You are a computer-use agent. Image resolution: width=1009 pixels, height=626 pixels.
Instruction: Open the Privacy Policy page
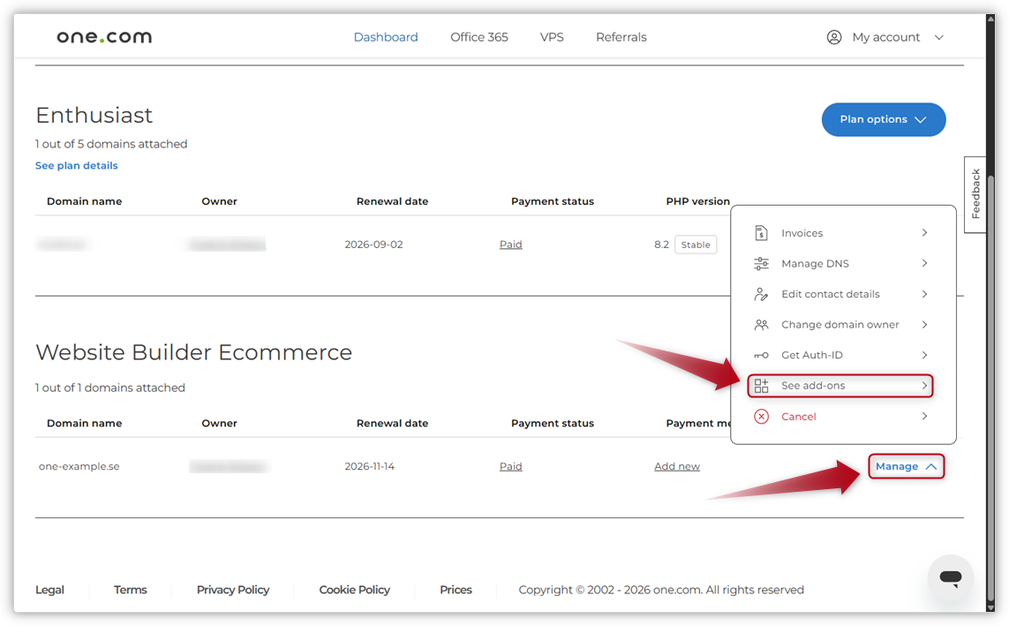[232, 589]
